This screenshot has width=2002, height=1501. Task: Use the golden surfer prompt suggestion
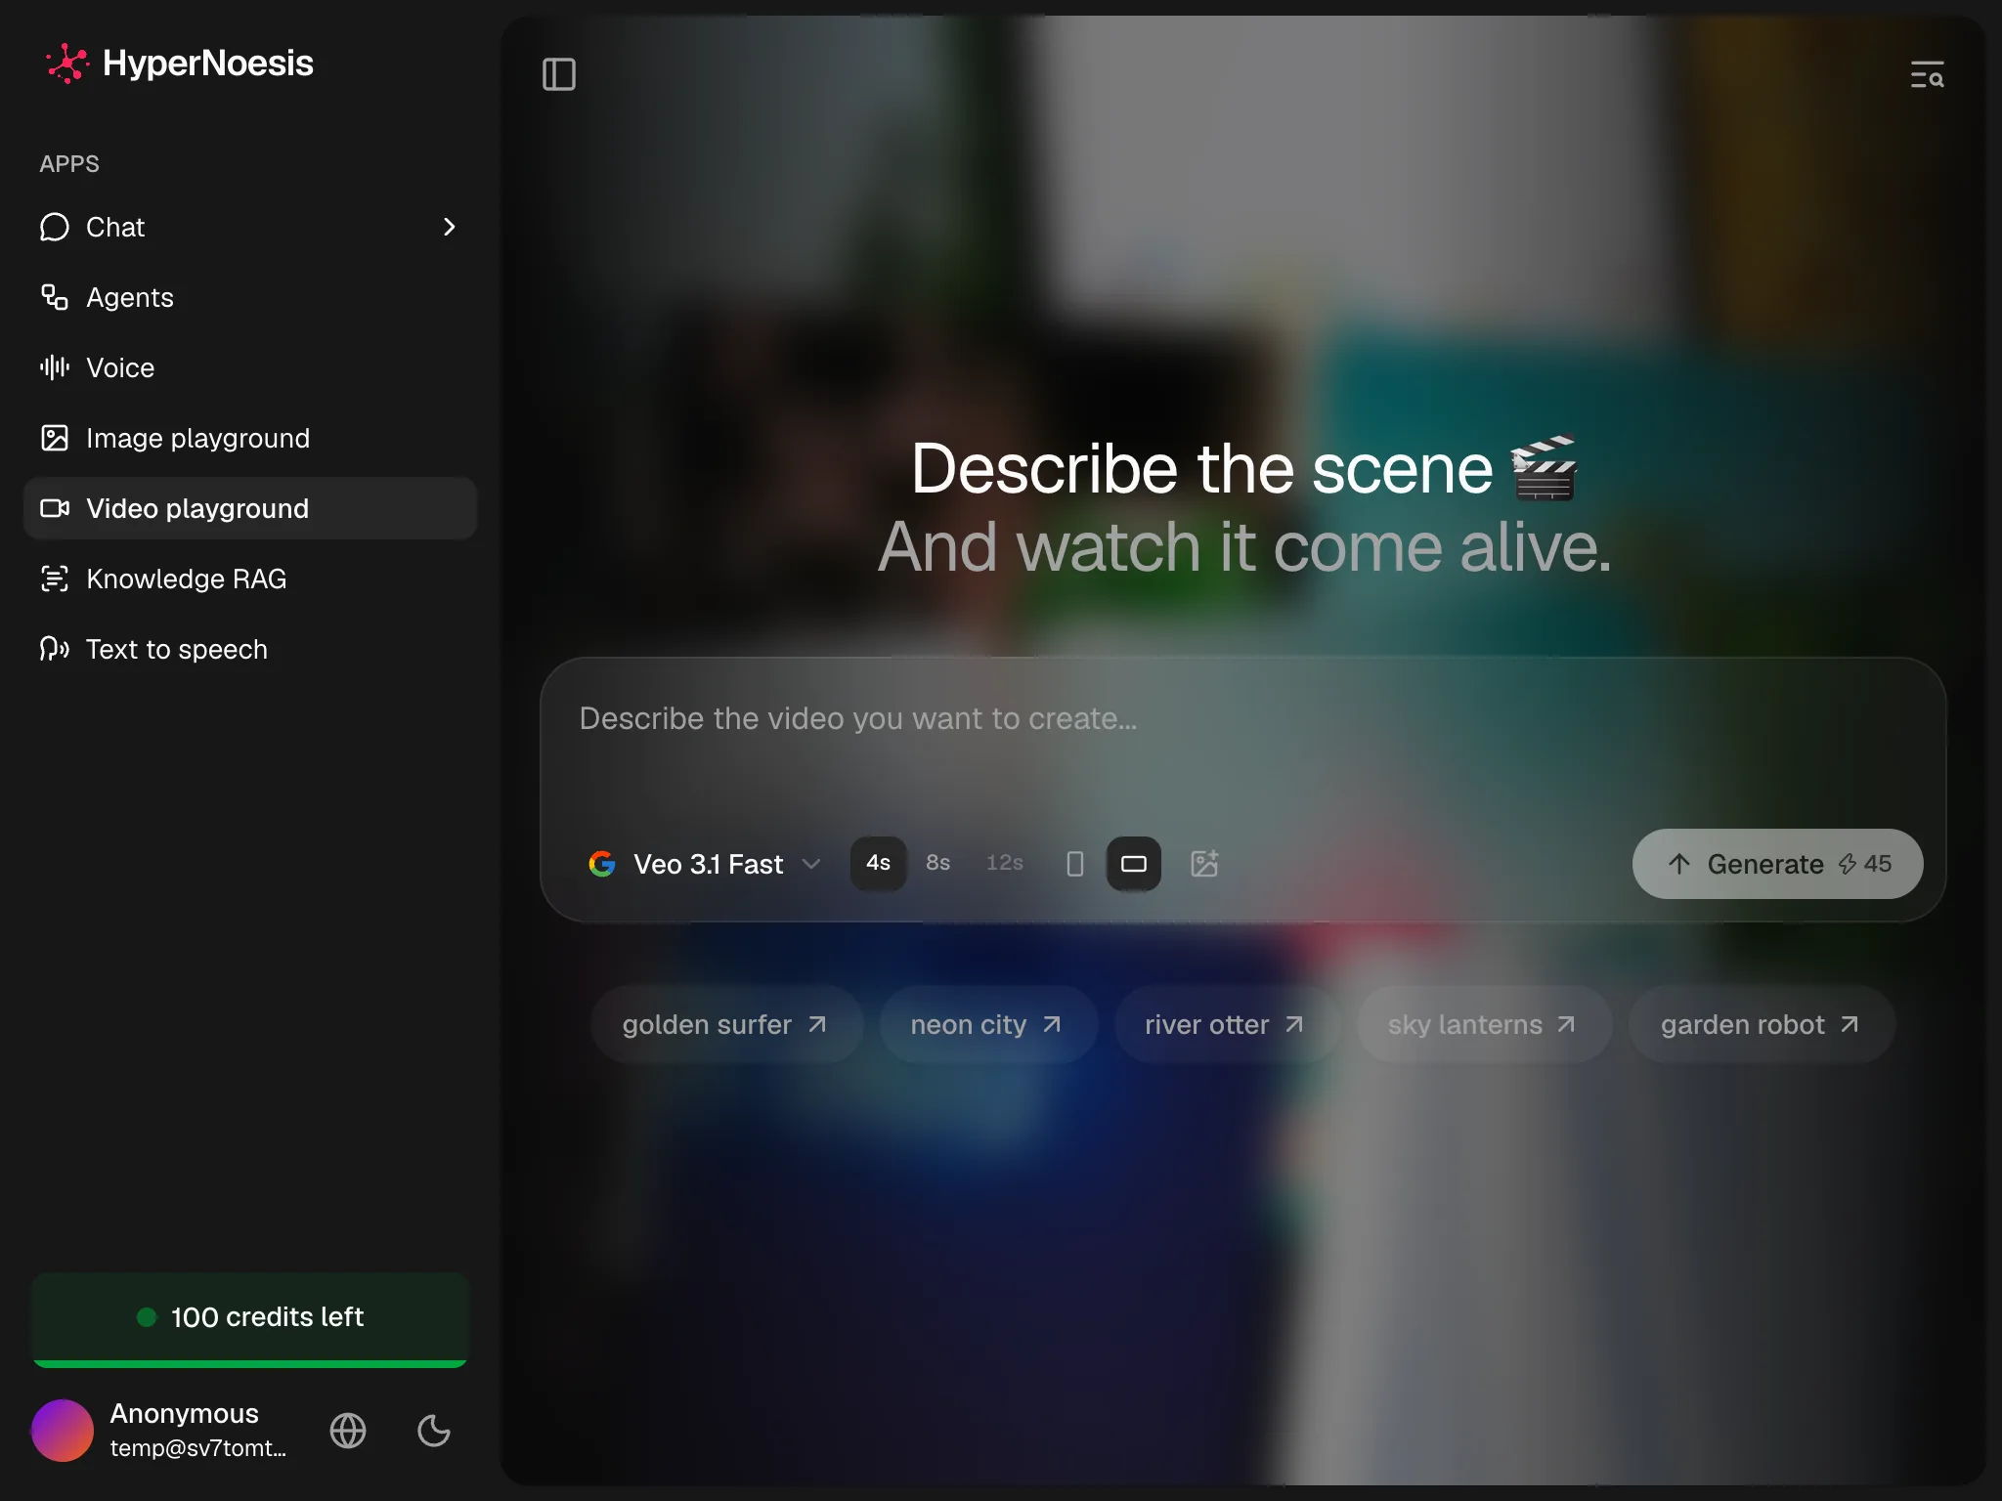point(726,1024)
